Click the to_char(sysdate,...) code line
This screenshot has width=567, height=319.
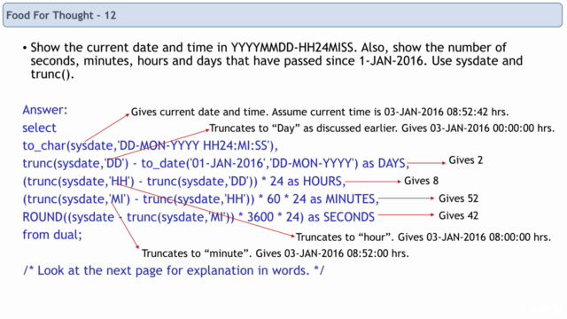pyautogui.click(x=150, y=145)
